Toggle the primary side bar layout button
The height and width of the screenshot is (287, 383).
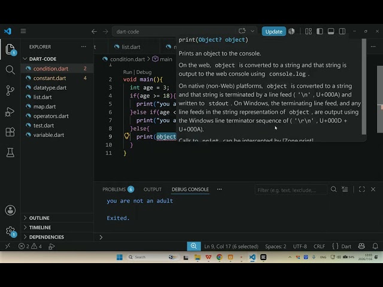coord(320,31)
